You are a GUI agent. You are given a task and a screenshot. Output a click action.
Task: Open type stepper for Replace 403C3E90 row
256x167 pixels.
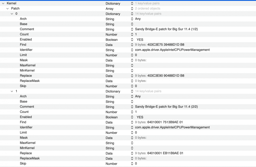pyautogui.click(x=132, y=76)
